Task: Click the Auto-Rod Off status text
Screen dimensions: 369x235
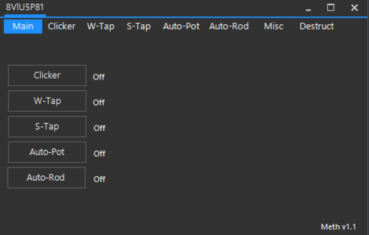Action: click(x=99, y=179)
